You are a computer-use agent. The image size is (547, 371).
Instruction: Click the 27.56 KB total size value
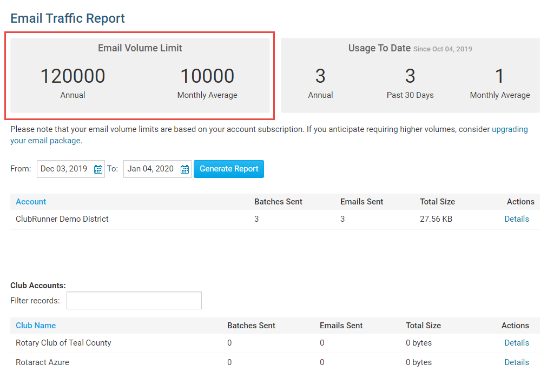tap(436, 219)
